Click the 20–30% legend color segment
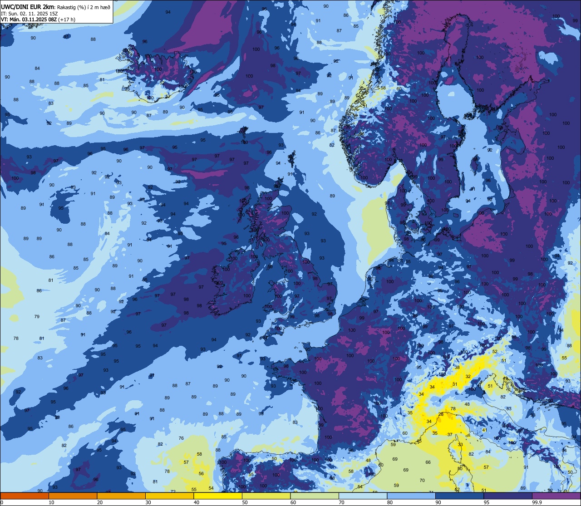581x506 pixels. click(x=121, y=496)
